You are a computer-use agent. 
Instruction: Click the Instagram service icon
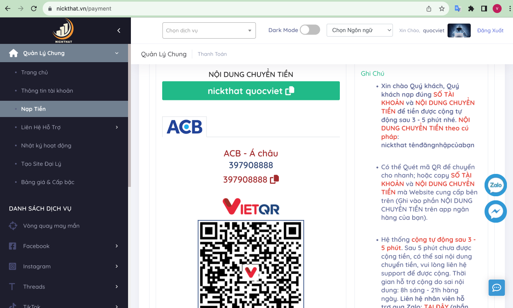point(13,267)
